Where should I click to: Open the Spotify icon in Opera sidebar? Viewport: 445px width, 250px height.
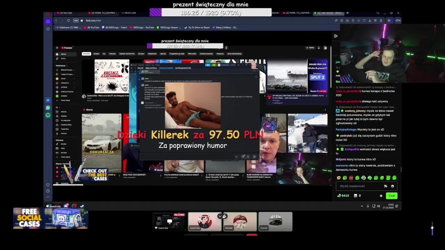(x=48, y=115)
